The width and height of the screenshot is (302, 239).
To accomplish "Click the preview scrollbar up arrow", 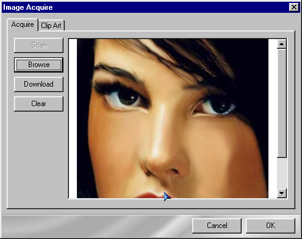I will pyautogui.click(x=282, y=44).
